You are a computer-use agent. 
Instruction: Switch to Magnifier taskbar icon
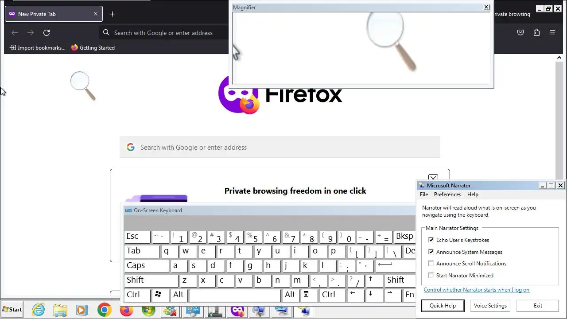(260, 310)
